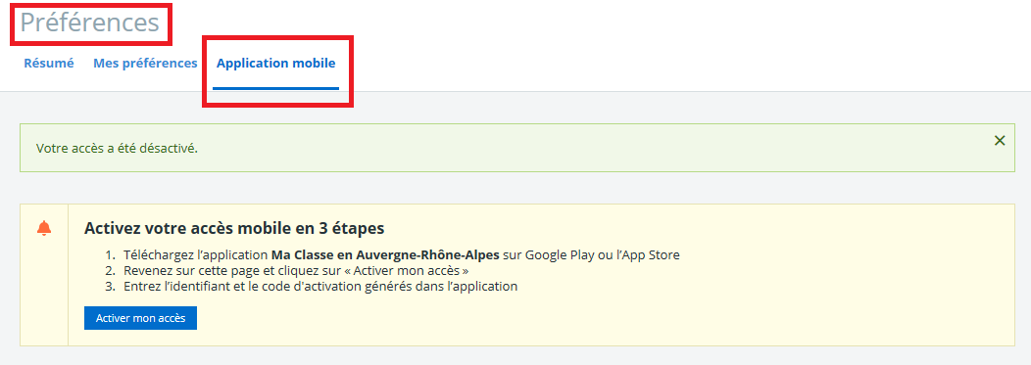Click an empty area of the green confirmation banner
The image size is (1031, 365).
pyautogui.click(x=592, y=148)
